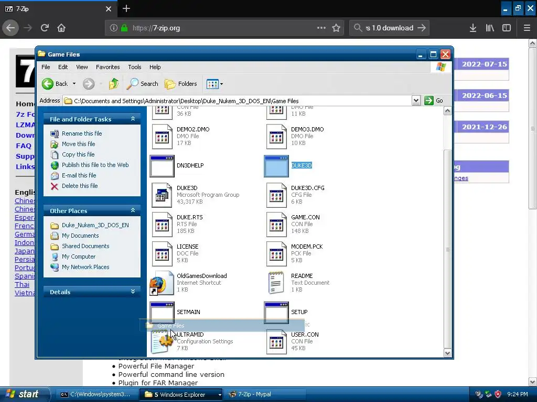
Task: Switch to C:\Windows\system32 taskbar item
Action: (96, 395)
